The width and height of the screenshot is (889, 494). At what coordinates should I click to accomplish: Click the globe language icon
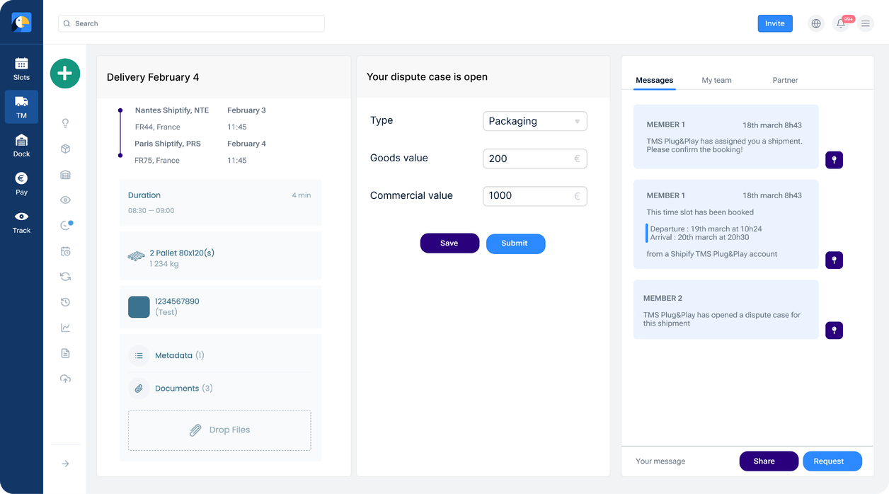816,23
